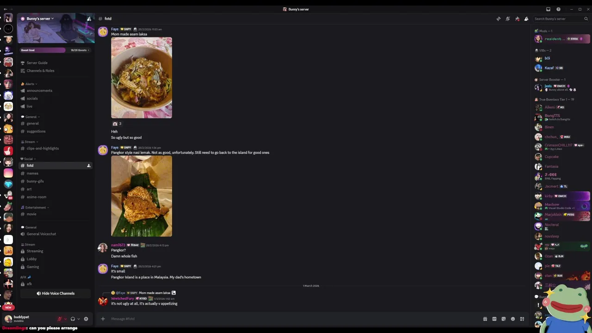Open the sticker picker icon

[503, 319]
